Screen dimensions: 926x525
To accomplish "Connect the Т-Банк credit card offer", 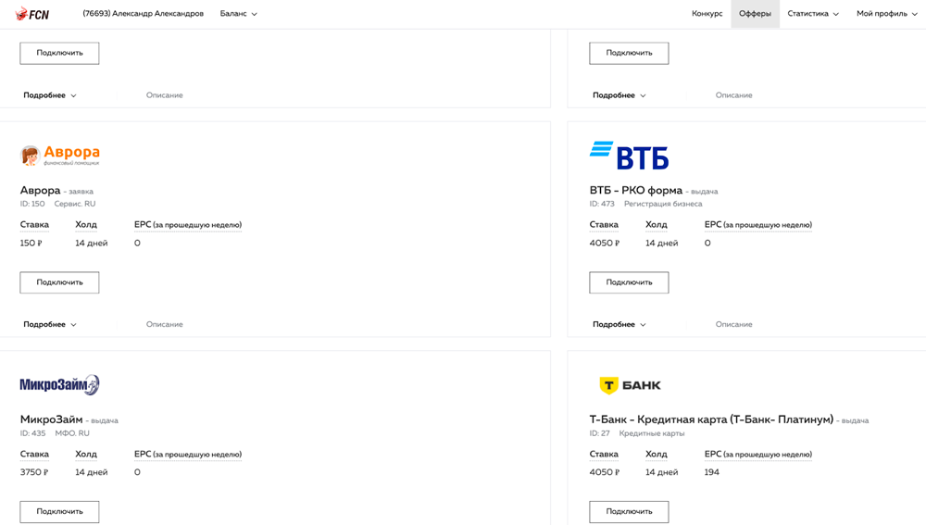I will [629, 511].
